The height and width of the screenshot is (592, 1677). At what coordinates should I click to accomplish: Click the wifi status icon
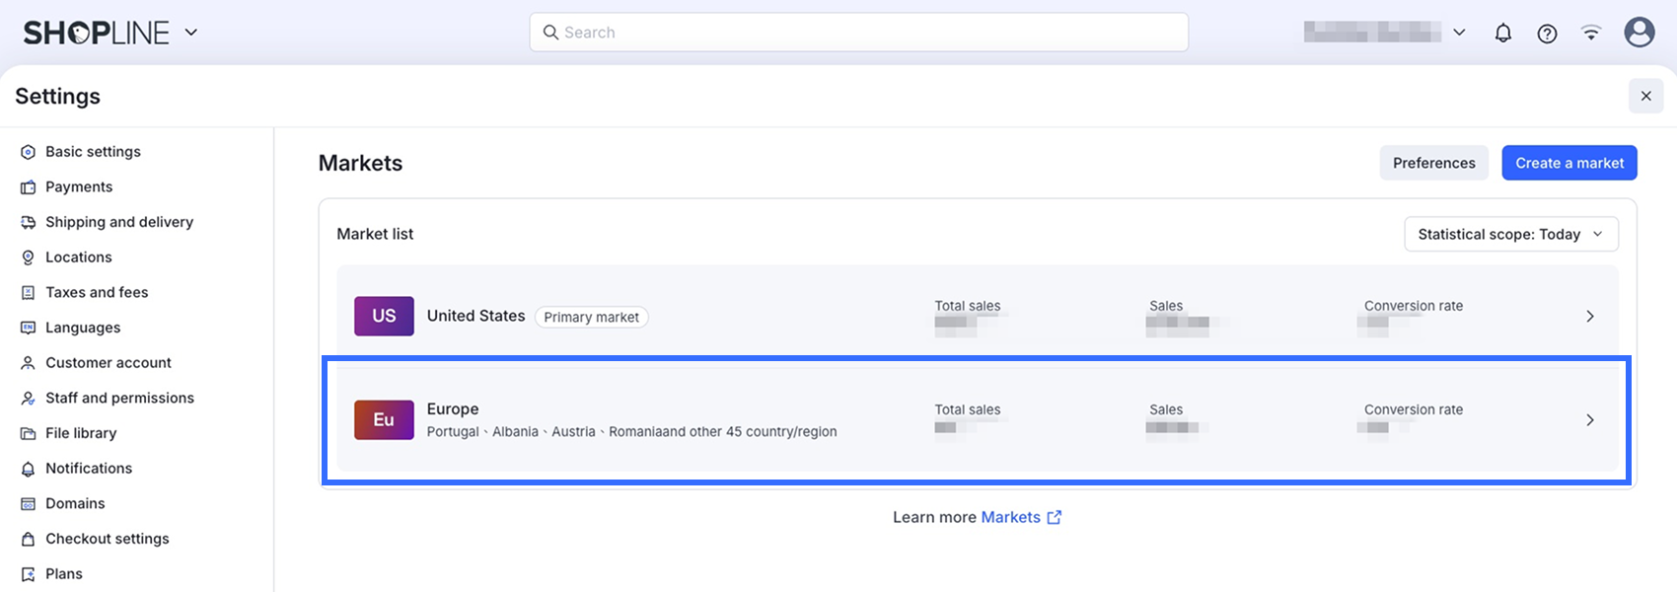click(x=1591, y=33)
